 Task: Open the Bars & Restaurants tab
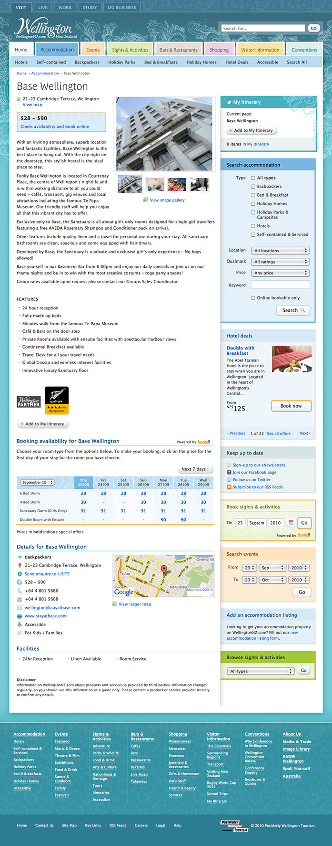click(x=179, y=50)
